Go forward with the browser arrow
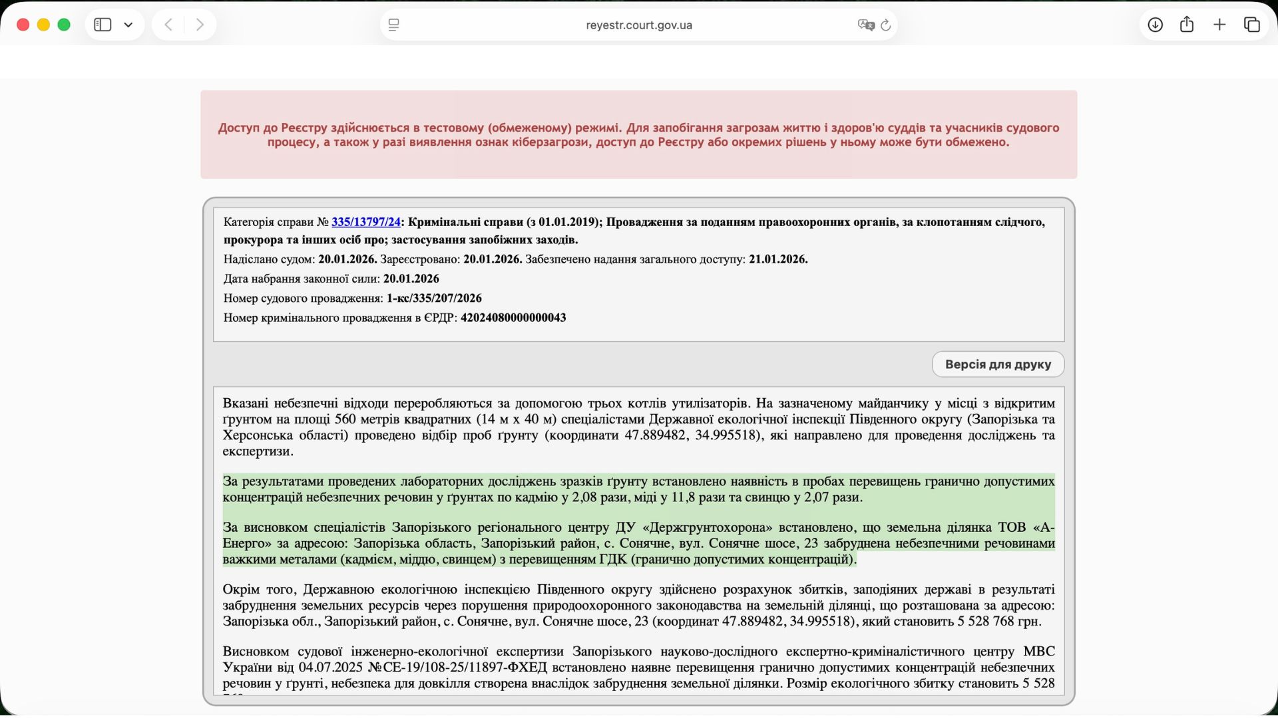 click(x=200, y=25)
